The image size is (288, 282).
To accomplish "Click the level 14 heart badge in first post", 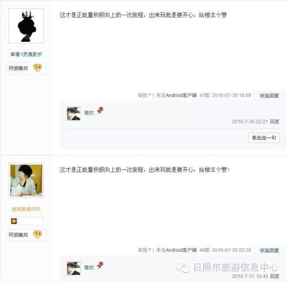I will (x=38, y=68).
